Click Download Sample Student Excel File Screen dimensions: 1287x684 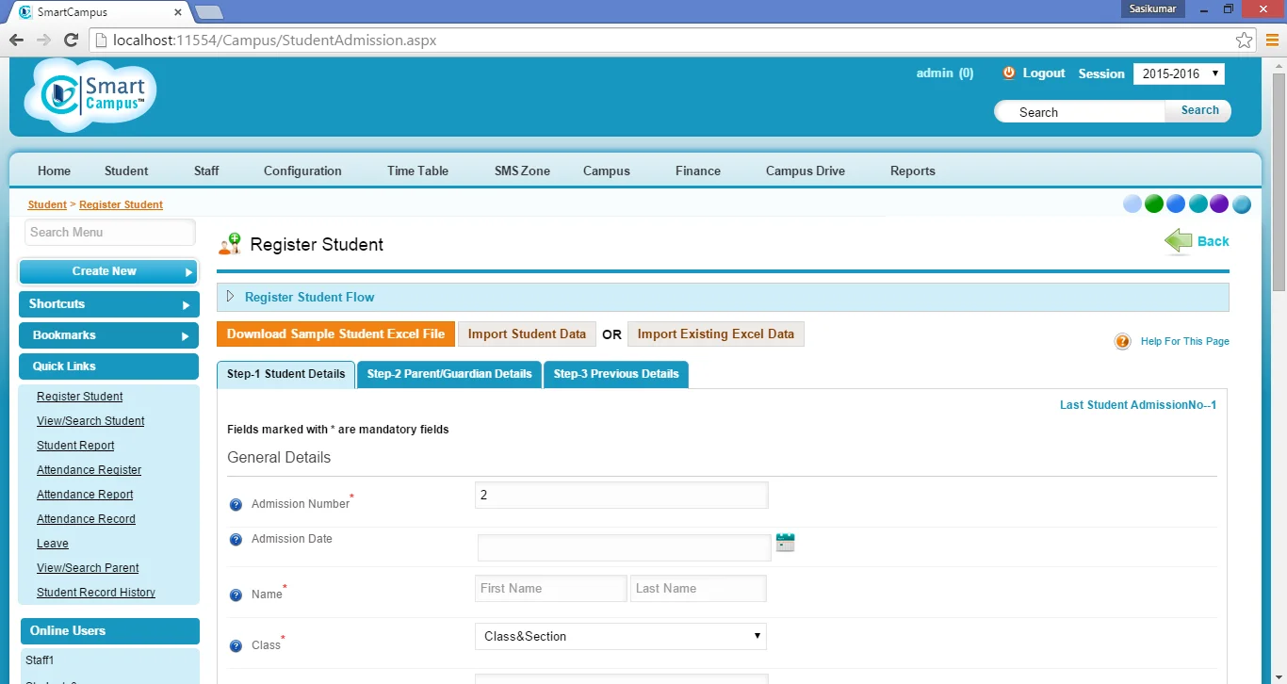(x=335, y=334)
